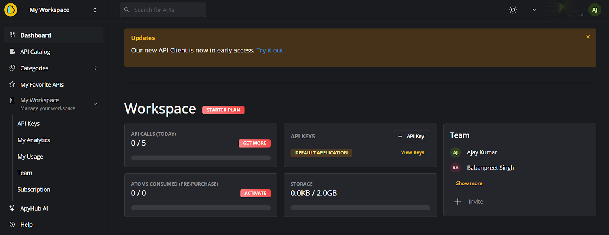Click the plus icon beside Invite
This screenshot has width=609, height=235.
tap(458, 202)
